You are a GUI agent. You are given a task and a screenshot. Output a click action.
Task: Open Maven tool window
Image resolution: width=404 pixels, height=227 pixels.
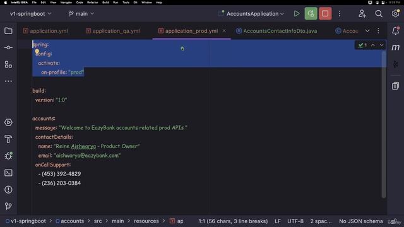click(396, 47)
